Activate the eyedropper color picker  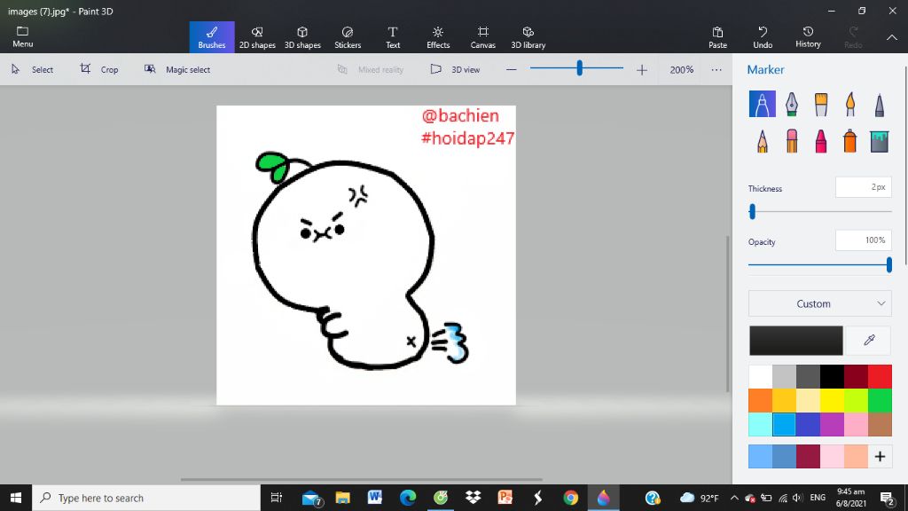867,340
